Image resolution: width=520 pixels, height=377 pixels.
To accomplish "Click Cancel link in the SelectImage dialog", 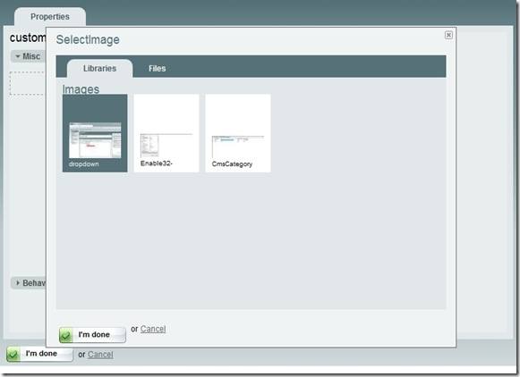I will 153,329.
